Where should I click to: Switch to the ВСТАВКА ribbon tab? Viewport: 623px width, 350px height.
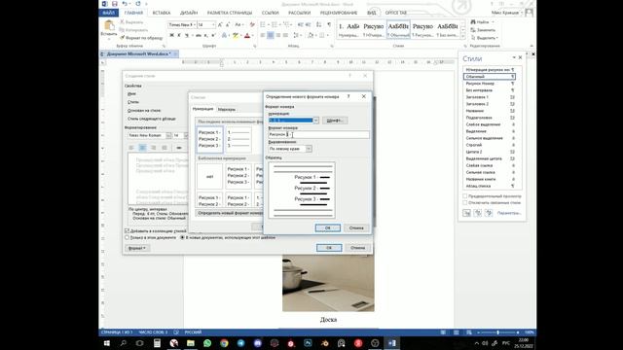(162, 13)
